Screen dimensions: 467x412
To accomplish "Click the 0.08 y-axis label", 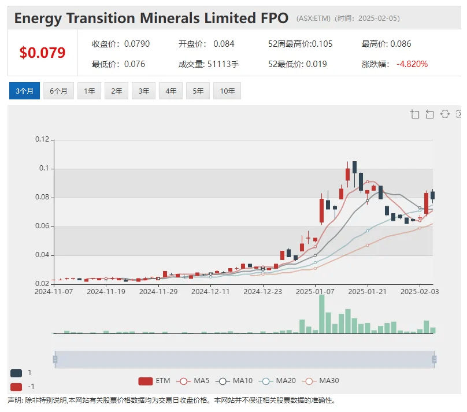I will tap(42, 197).
